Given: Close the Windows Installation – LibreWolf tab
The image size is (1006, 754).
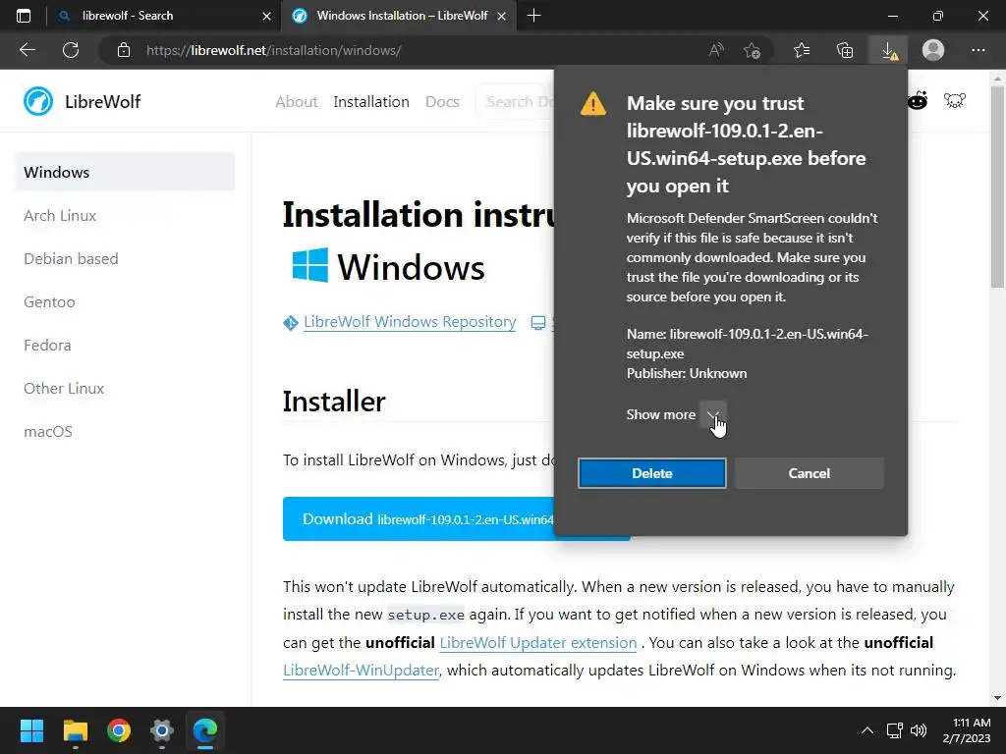Looking at the screenshot, I should pos(502,16).
